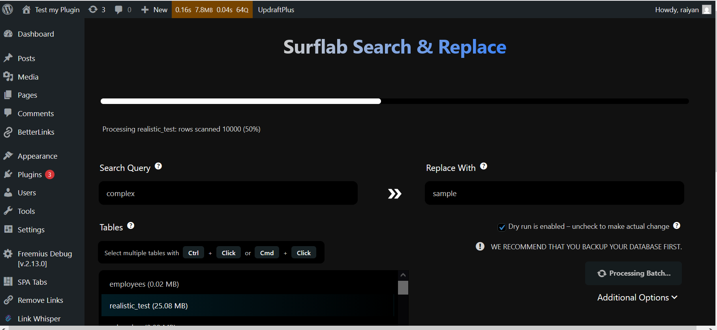717x330 pixels.
Task: Click the Link Whisper icon
Action: click(8, 318)
